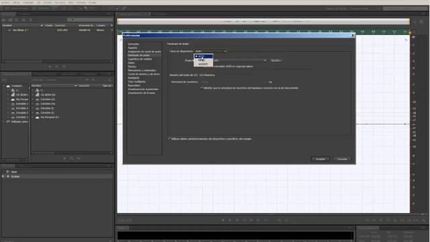The image size is (430, 242).
Task: Open the Superficie de control preferences category
Action: coord(140,59)
